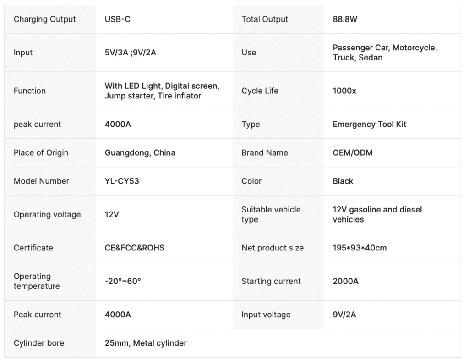Click the 'Charging Output' label cell
The height and width of the screenshot is (364, 469).
44,19
